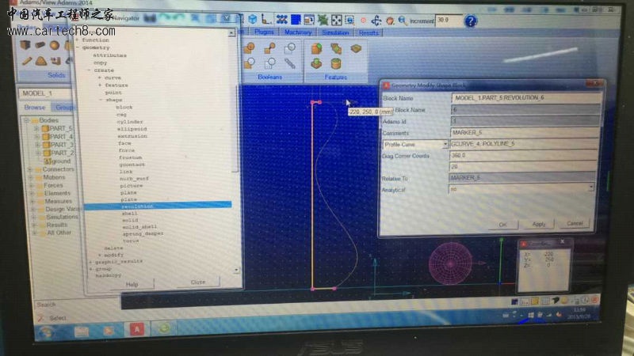Open the Simulation ribbon tab
Screen dimensions: 634x356
tap(335, 32)
